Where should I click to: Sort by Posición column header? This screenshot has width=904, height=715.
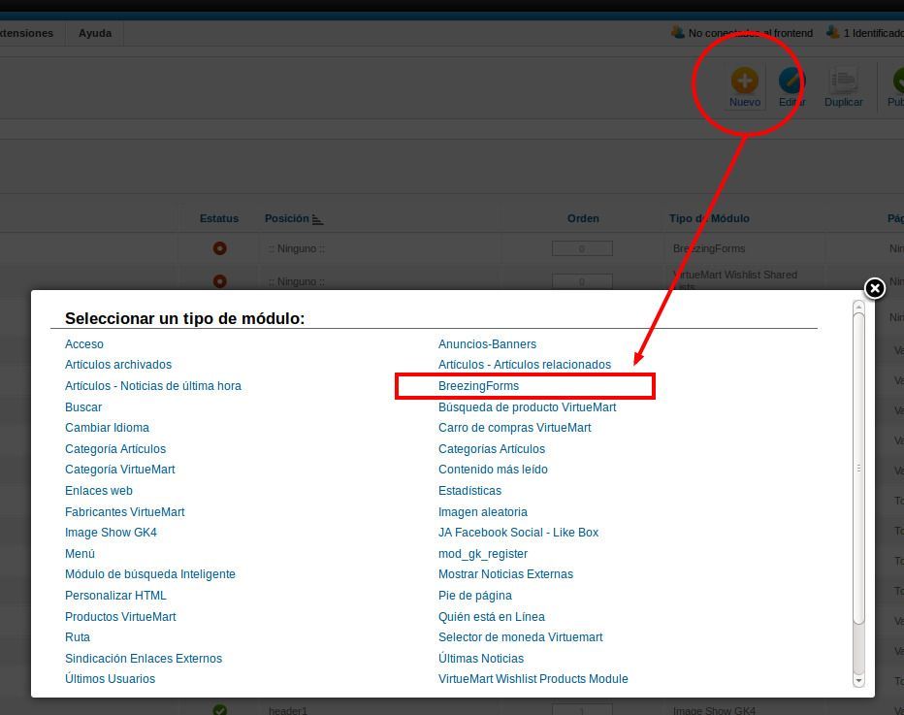[x=286, y=218]
